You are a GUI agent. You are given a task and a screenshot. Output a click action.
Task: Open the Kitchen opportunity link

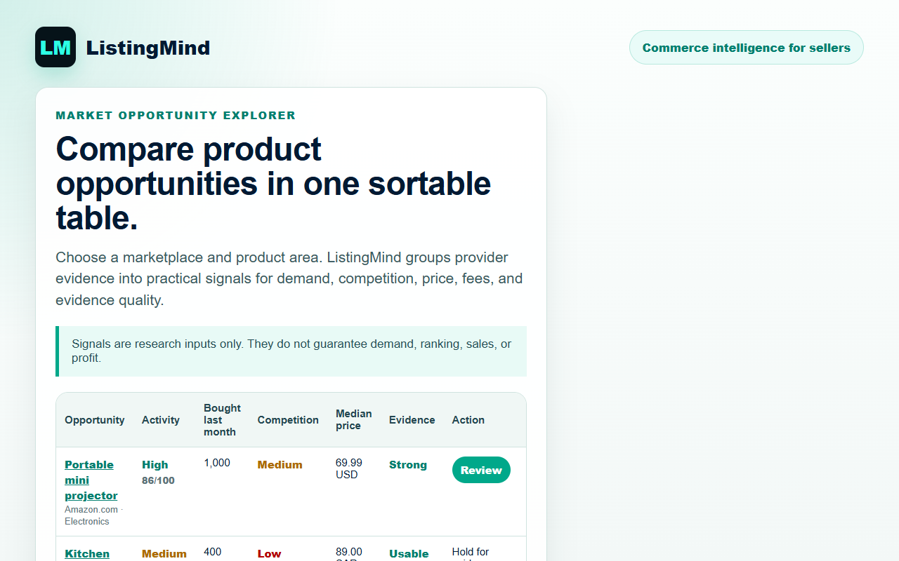[x=87, y=553]
